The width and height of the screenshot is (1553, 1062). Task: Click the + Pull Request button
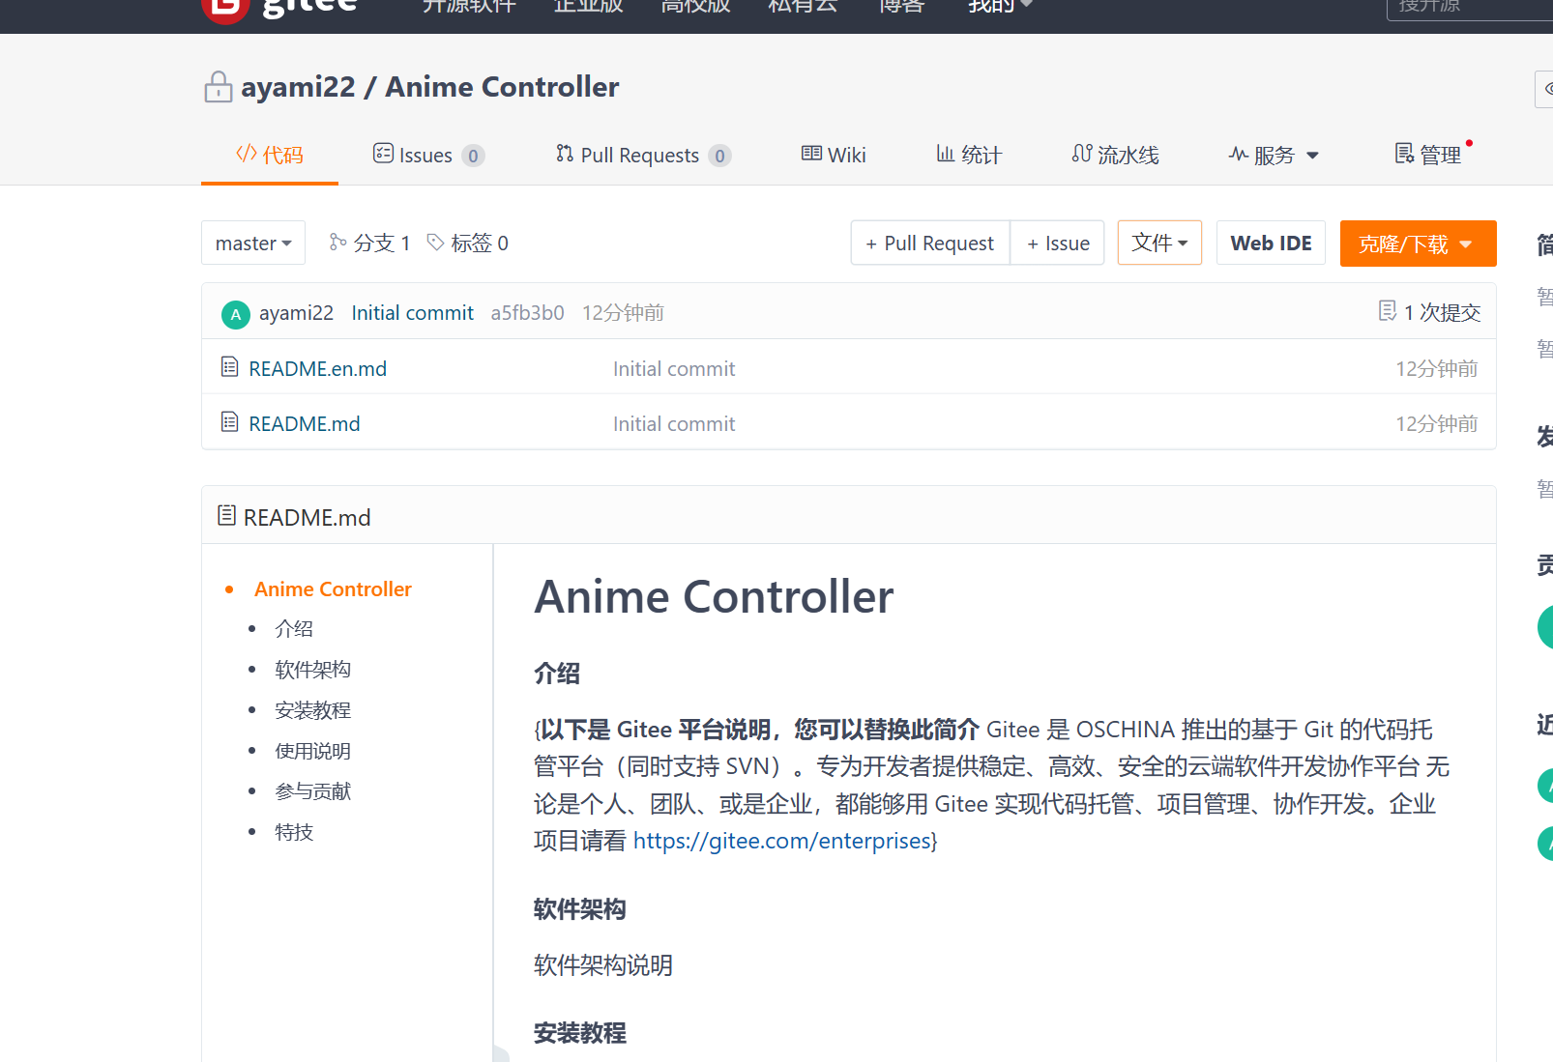click(929, 244)
